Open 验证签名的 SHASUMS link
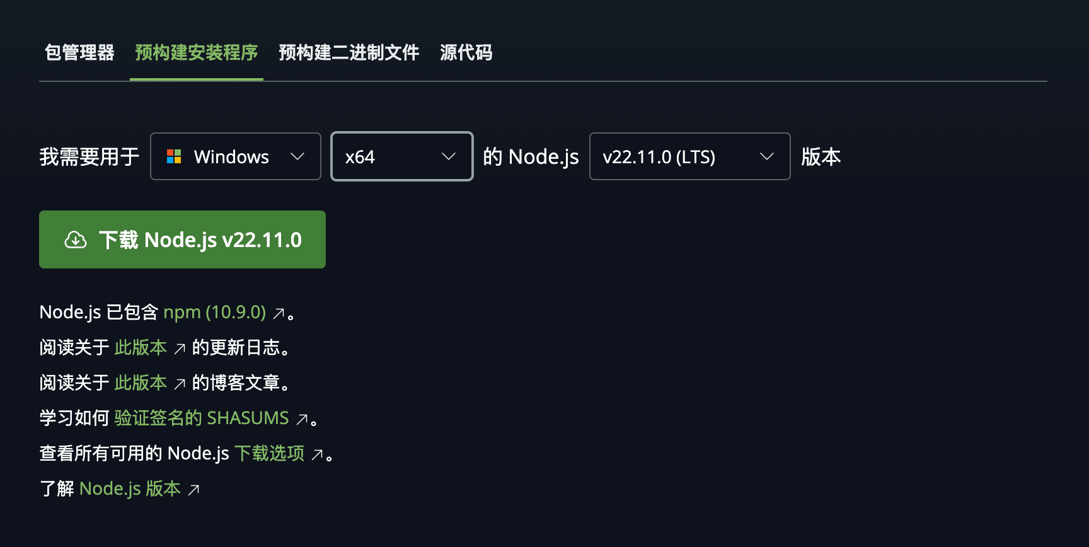The width and height of the screenshot is (1089, 547). point(202,418)
